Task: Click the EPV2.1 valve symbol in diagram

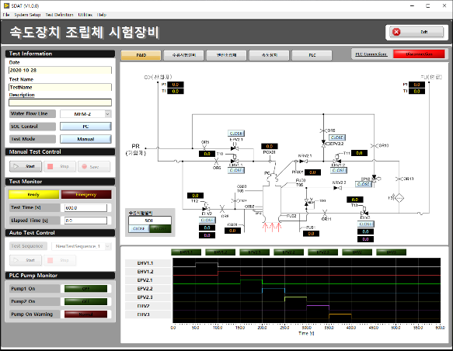Action: pyautogui.click(x=235, y=148)
